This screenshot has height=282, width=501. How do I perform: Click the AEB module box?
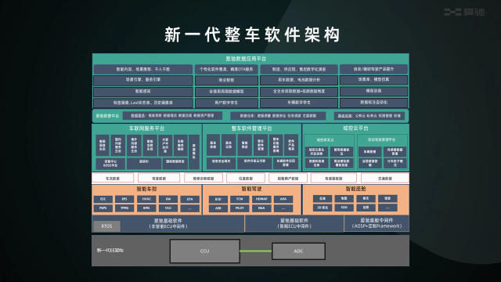218,208
